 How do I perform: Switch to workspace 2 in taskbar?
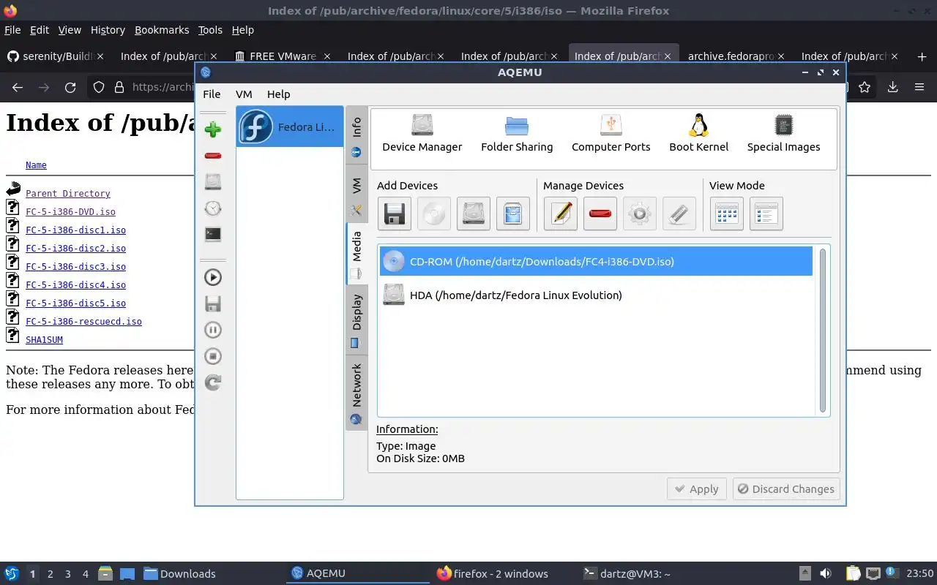click(x=51, y=574)
